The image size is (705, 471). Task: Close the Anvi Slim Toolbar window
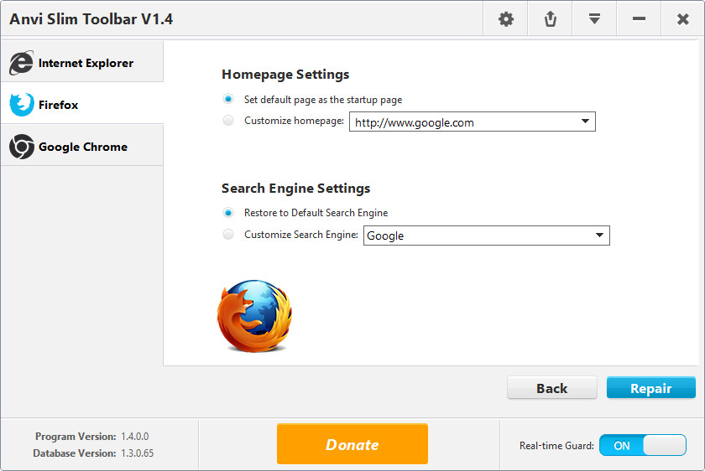click(x=682, y=19)
